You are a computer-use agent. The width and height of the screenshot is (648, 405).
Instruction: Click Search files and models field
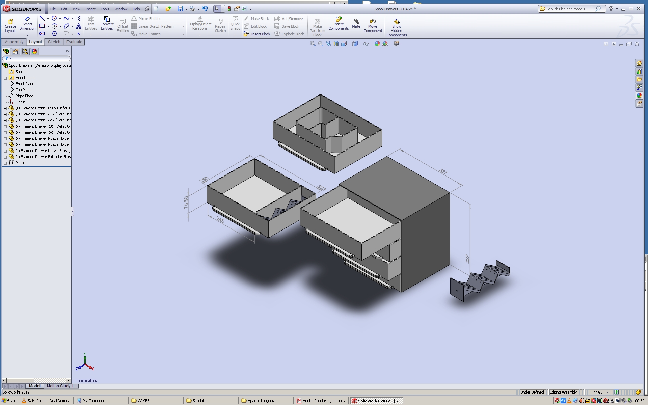coord(569,9)
